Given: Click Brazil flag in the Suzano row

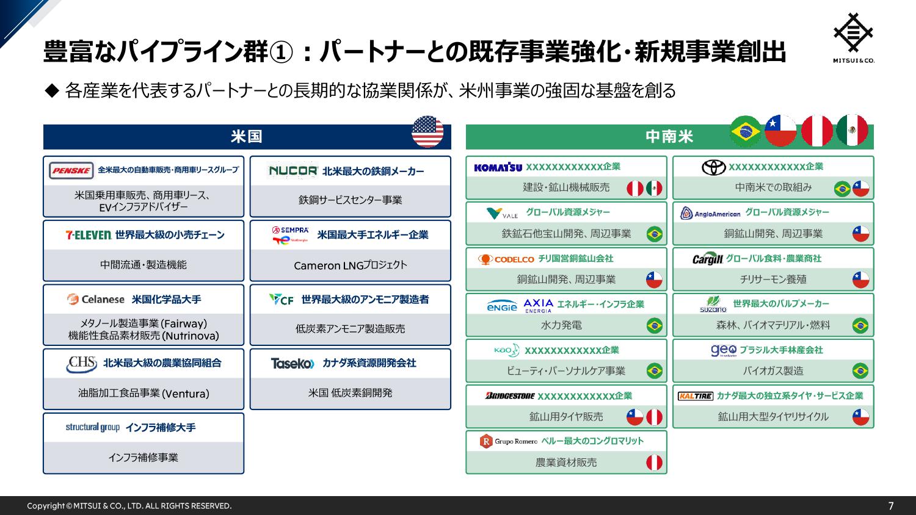Looking at the screenshot, I should pos(860,326).
